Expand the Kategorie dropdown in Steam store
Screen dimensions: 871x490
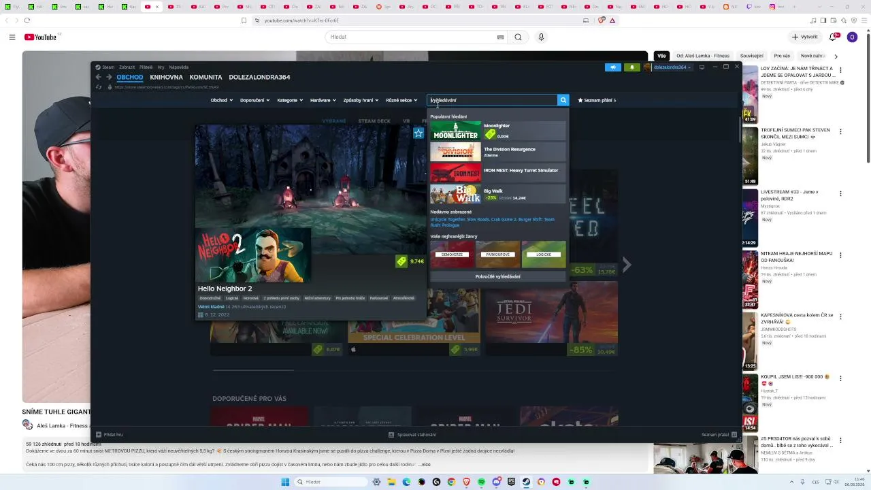[290, 100]
